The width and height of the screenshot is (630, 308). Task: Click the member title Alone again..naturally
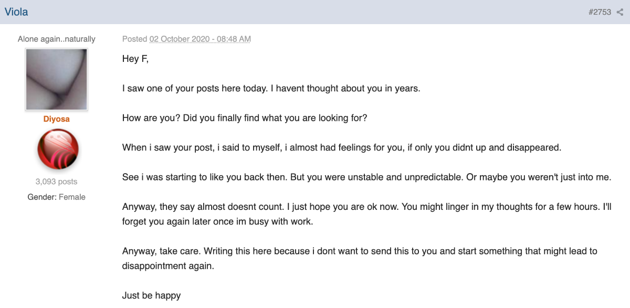[x=56, y=39]
